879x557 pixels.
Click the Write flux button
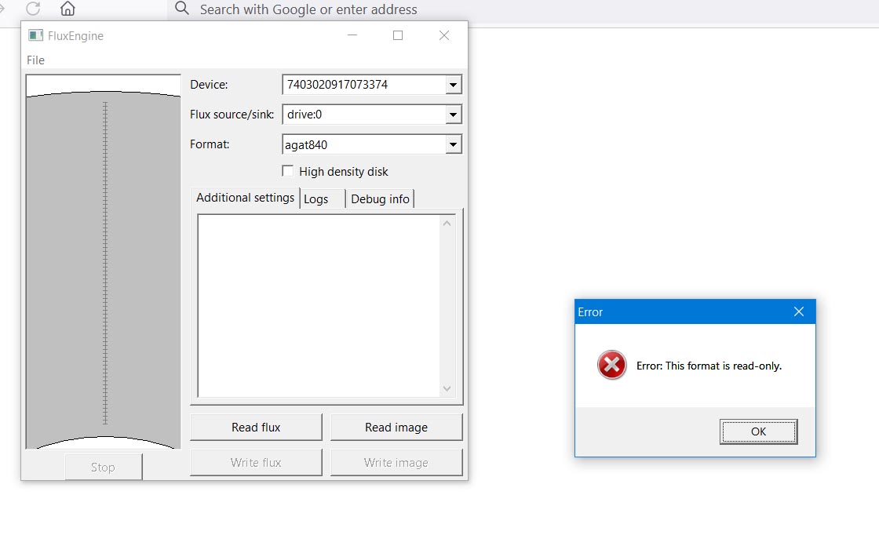(x=256, y=462)
